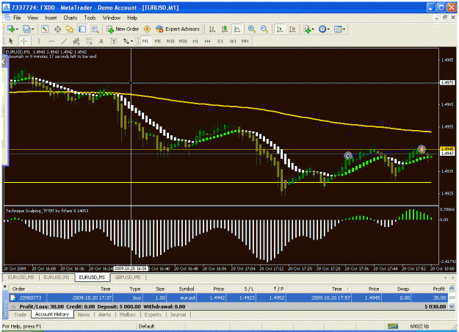Open the Tools menu

click(90, 18)
